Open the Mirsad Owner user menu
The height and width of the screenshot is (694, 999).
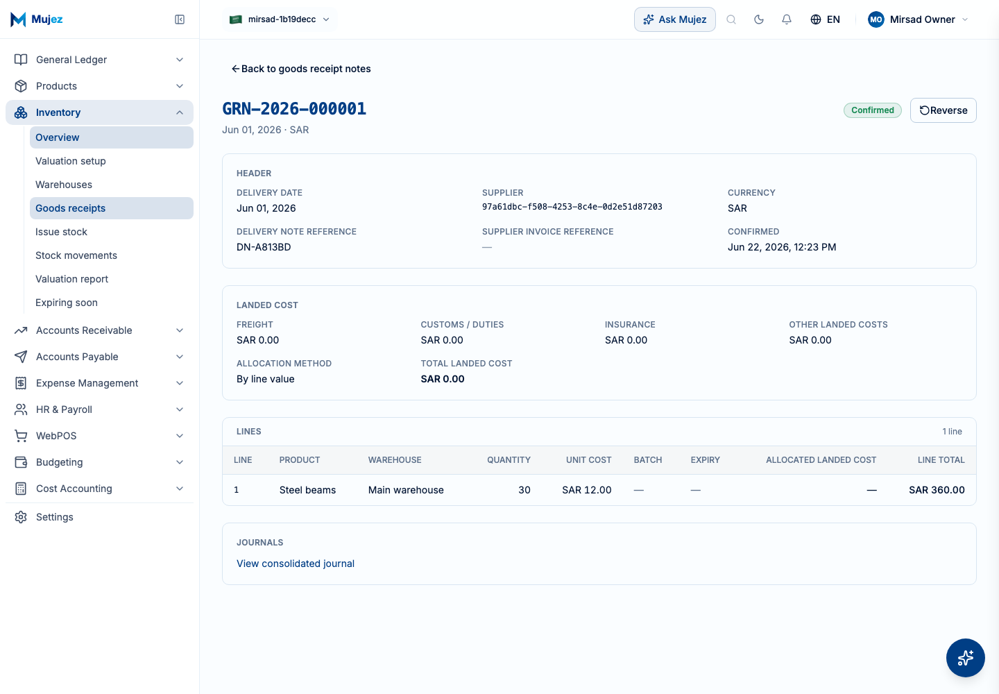(918, 19)
